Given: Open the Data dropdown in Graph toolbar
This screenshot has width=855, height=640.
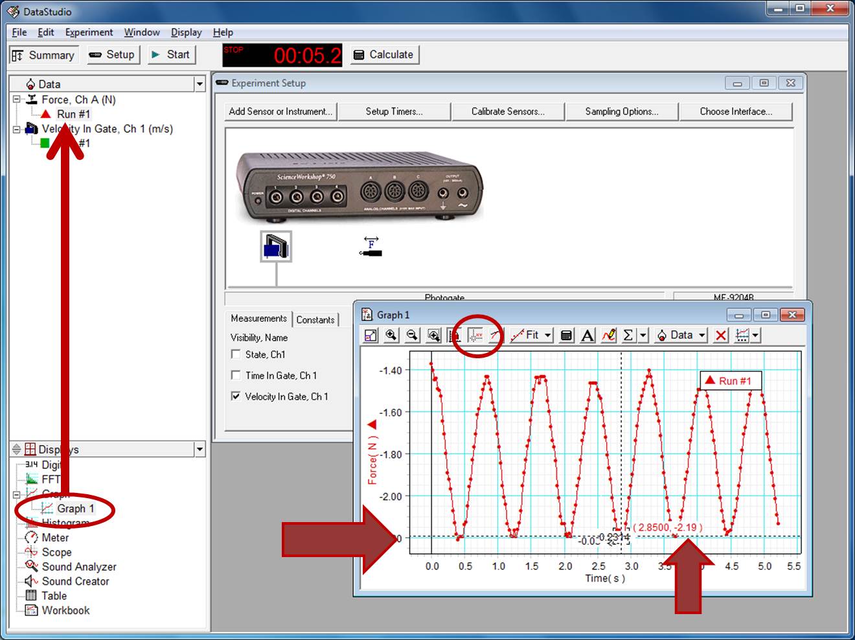Looking at the screenshot, I should pos(680,335).
